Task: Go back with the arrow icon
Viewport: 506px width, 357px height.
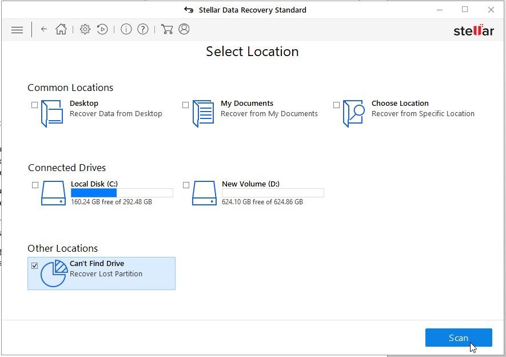Action: (44, 29)
